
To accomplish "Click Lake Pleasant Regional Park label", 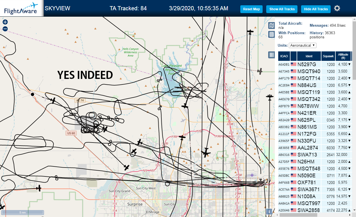I will point(172,70).
